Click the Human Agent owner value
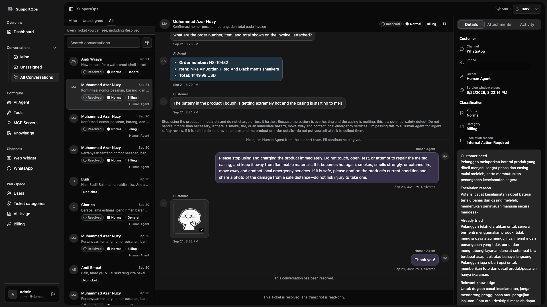This screenshot has height=307, width=547. click(x=478, y=79)
